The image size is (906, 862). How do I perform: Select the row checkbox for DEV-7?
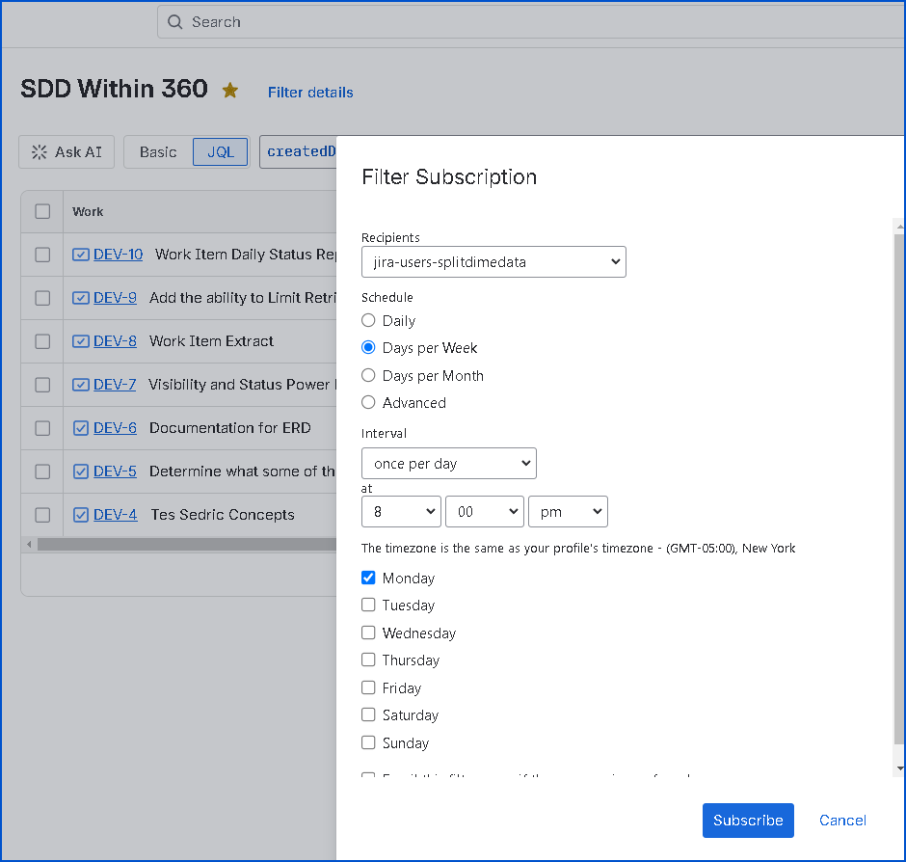(x=42, y=385)
